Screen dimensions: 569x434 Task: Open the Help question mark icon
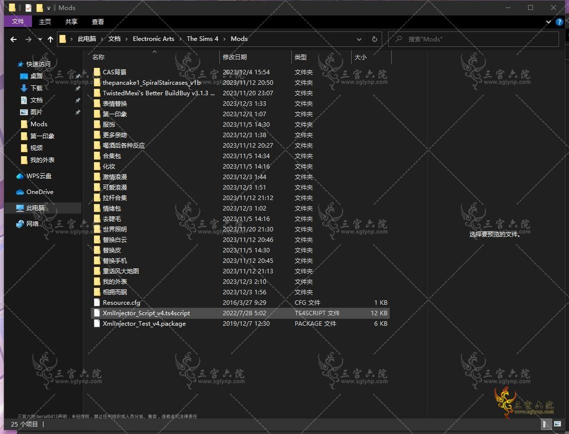559,22
